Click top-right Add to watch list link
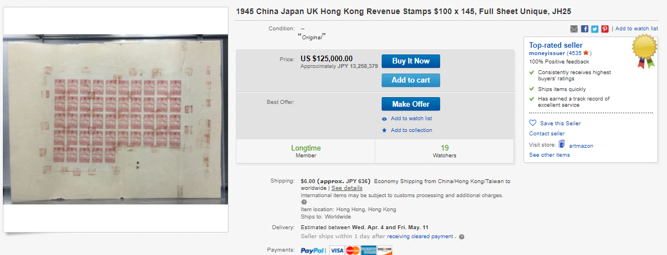667x255 pixels. [x=636, y=29]
